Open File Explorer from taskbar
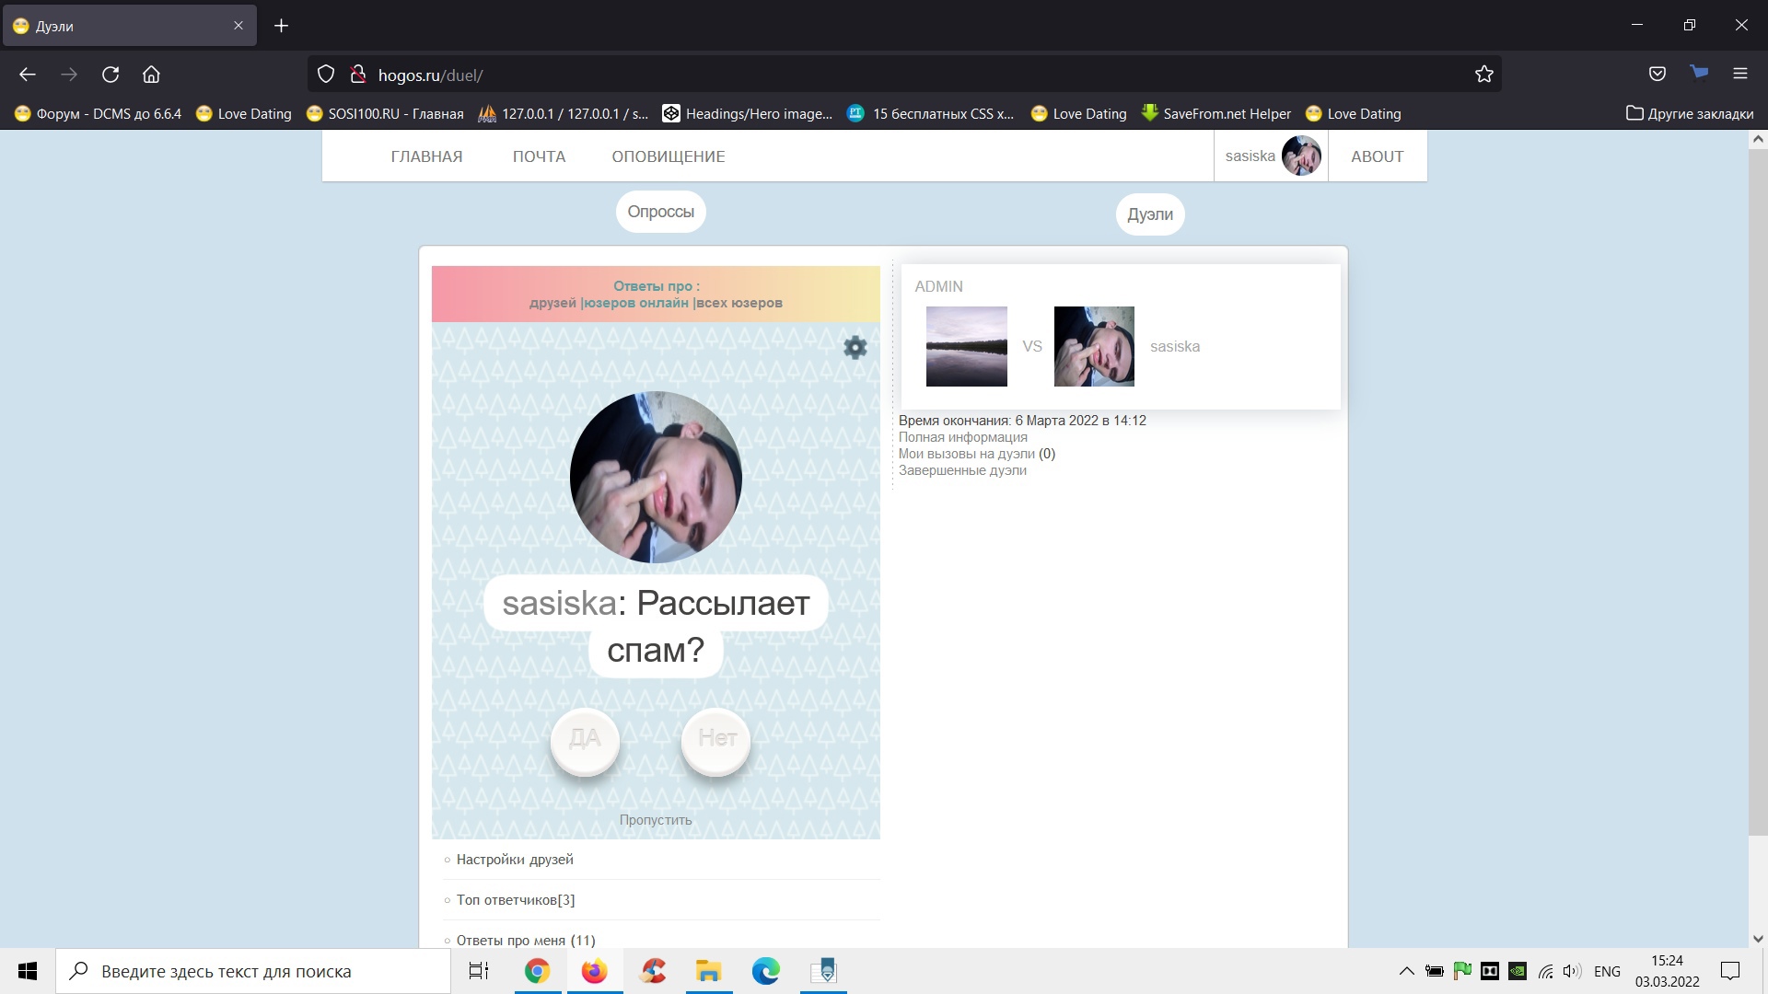Screen dimensions: 1768x994 (708, 971)
